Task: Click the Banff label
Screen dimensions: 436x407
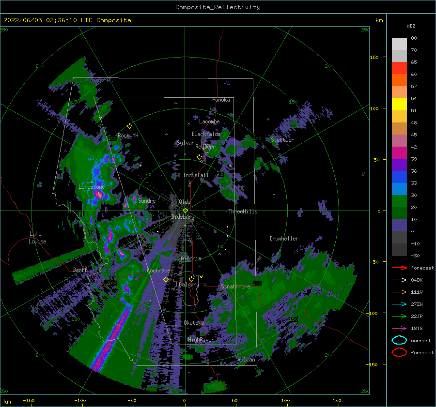Action: (x=80, y=270)
